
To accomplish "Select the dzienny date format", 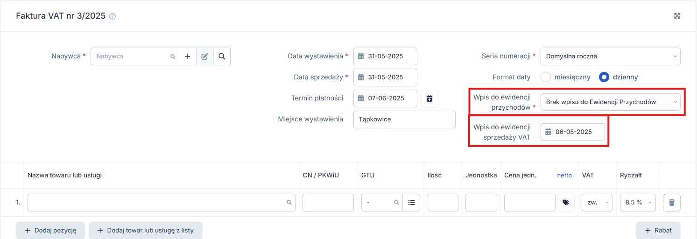I will tap(604, 77).
